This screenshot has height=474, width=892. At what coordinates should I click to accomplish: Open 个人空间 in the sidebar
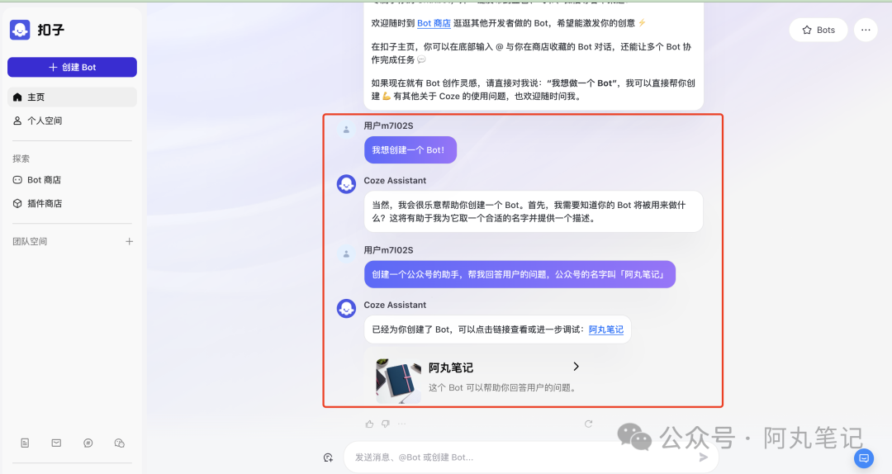click(72, 121)
